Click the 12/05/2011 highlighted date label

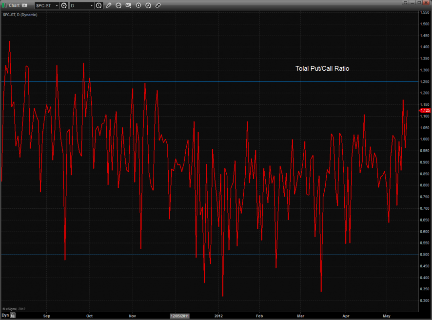click(179, 316)
